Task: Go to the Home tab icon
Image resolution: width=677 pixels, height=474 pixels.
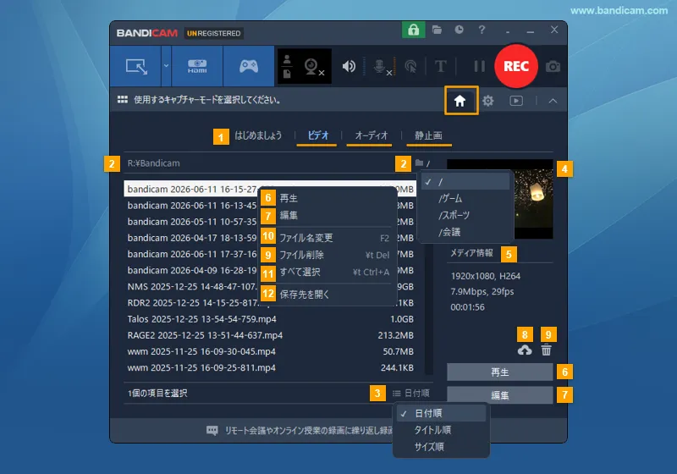Action: point(460,101)
